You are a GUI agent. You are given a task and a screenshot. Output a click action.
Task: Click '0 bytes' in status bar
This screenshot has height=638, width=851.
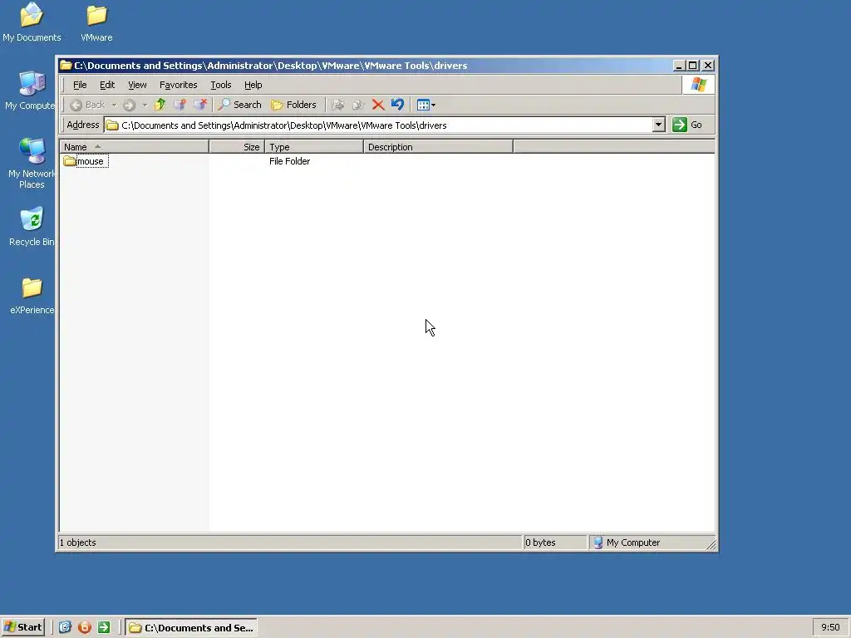click(x=540, y=542)
